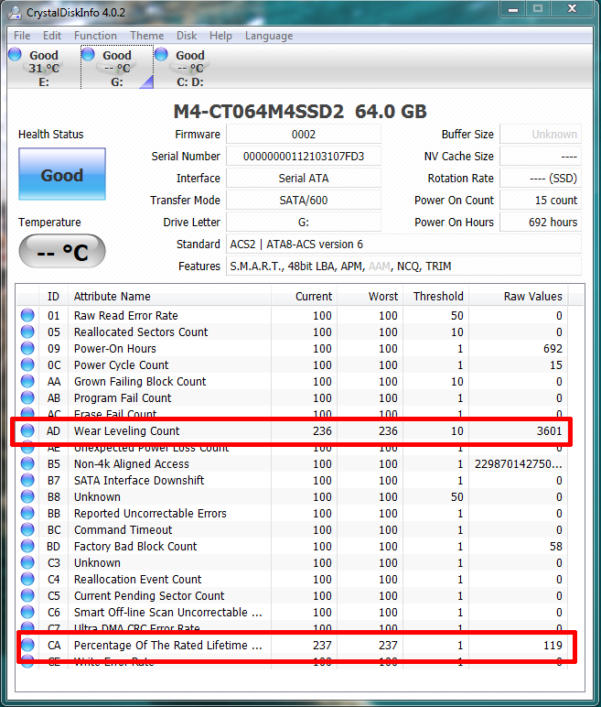Screen dimensions: 601x707
Task: Click status orb for Reallocated Sectors Count
Action: (27, 332)
